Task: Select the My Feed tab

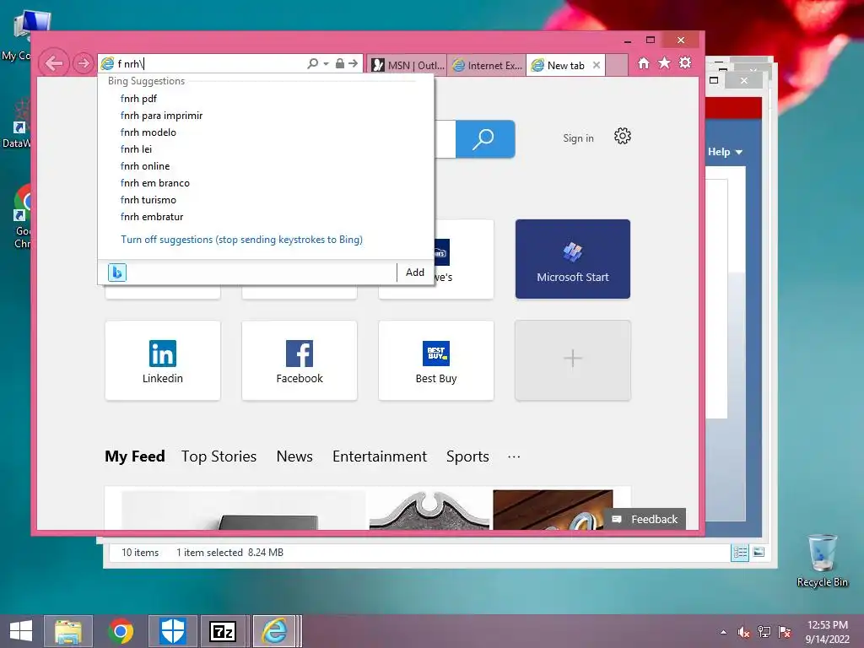Action: click(x=135, y=456)
